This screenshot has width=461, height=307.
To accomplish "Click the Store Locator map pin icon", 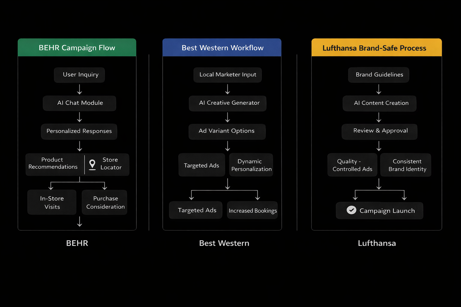I will (92, 164).
